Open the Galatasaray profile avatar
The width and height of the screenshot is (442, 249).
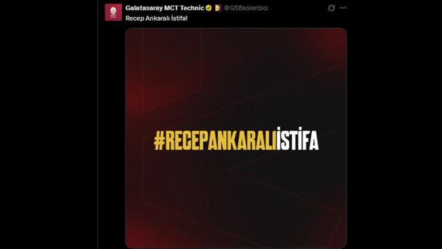click(x=113, y=13)
